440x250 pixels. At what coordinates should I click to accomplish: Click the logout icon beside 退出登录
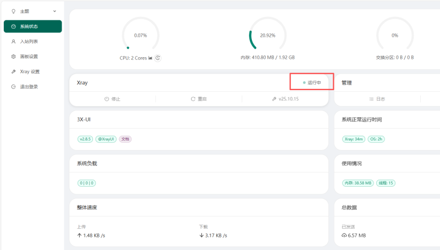[13, 87]
